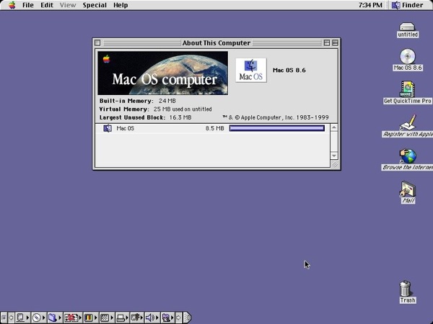This screenshot has height=324, width=433.
Task: Click the Mac OS memory usage bar
Action: click(277, 128)
